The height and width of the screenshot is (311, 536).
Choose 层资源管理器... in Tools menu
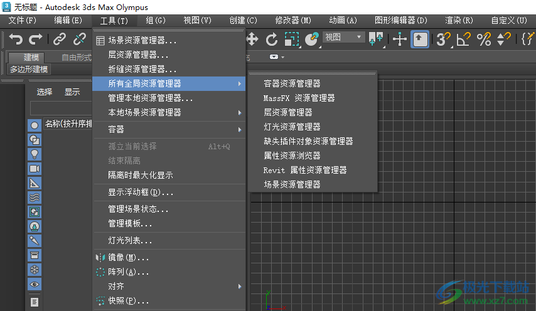point(169,55)
